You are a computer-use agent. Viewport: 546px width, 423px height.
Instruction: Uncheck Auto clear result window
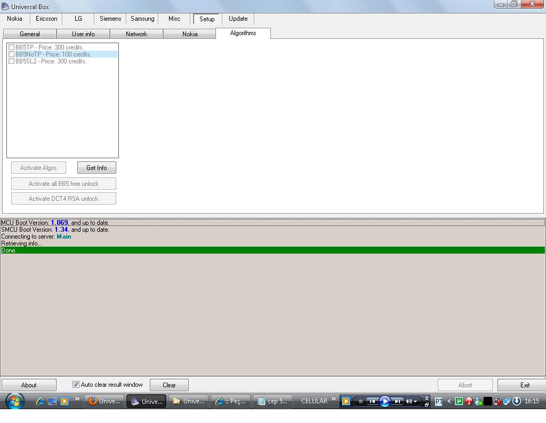point(76,385)
